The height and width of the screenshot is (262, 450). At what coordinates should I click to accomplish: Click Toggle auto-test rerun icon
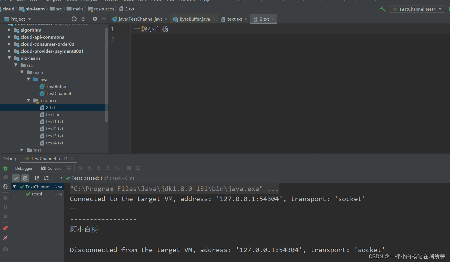click(5, 187)
